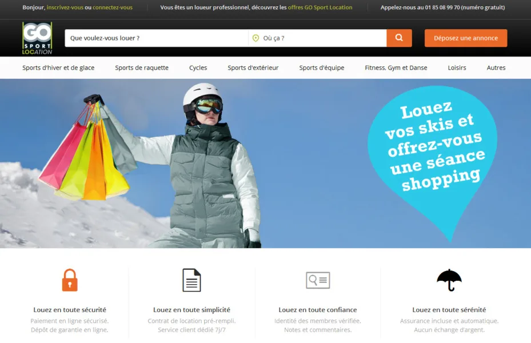This screenshot has width=531, height=343.
Task: Focus the 'Où ça ?' location field
Action: (317, 38)
